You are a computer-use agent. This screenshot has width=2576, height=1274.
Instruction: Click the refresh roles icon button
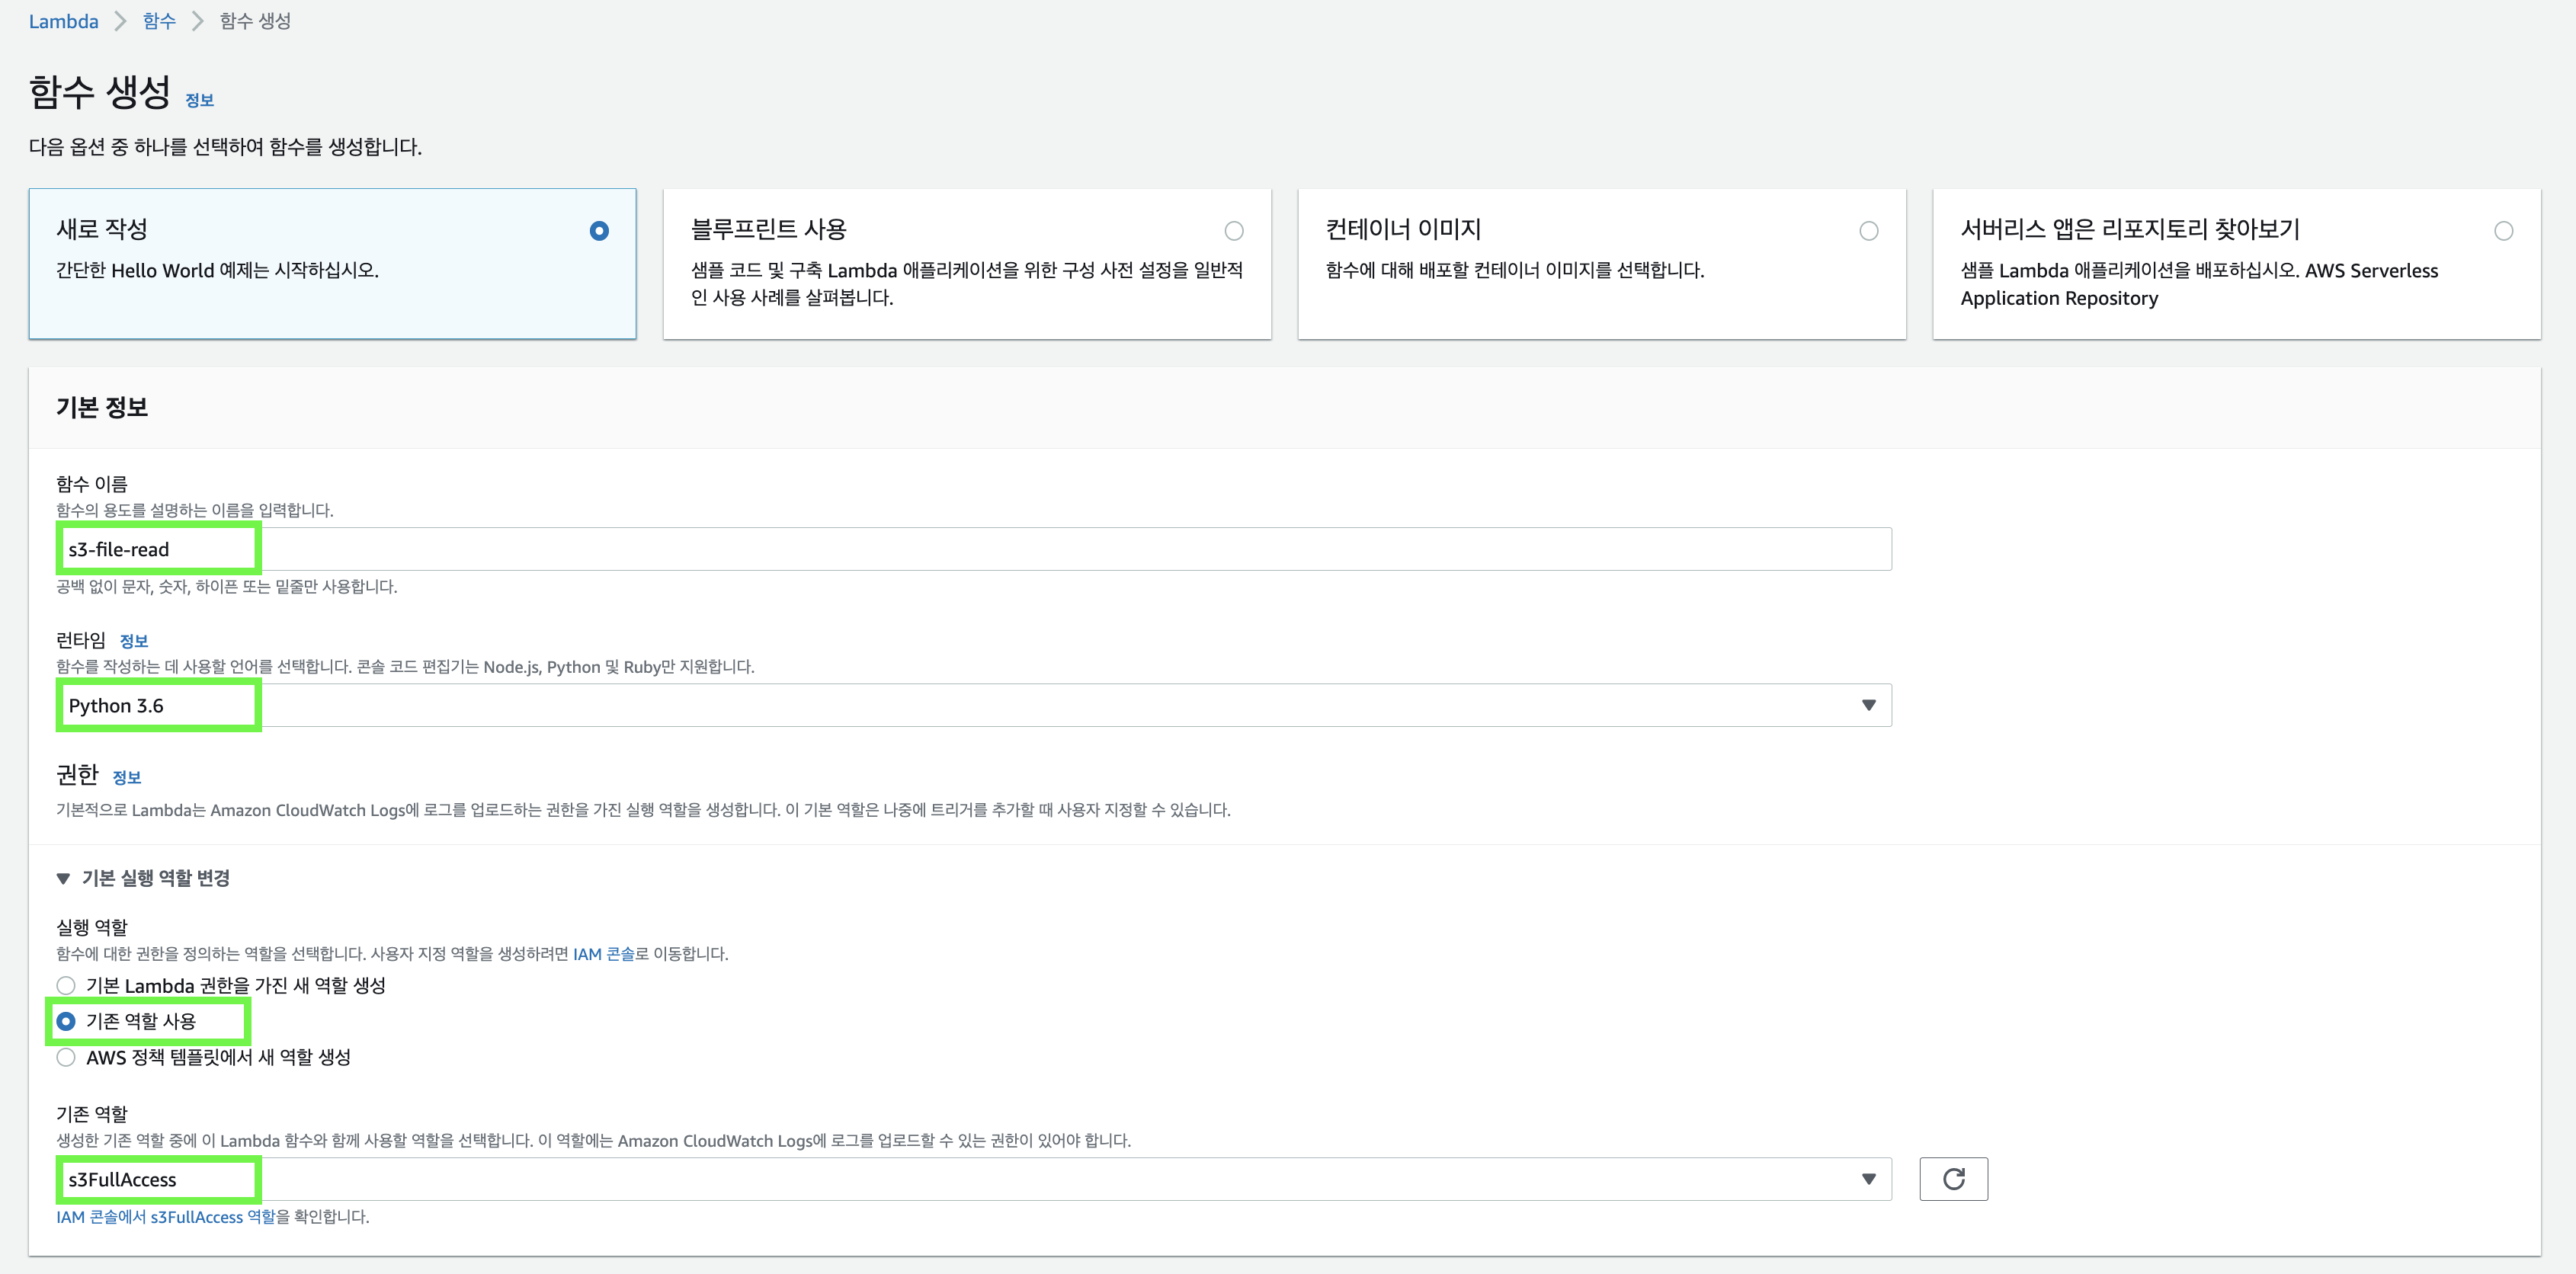point(1952,1179)
